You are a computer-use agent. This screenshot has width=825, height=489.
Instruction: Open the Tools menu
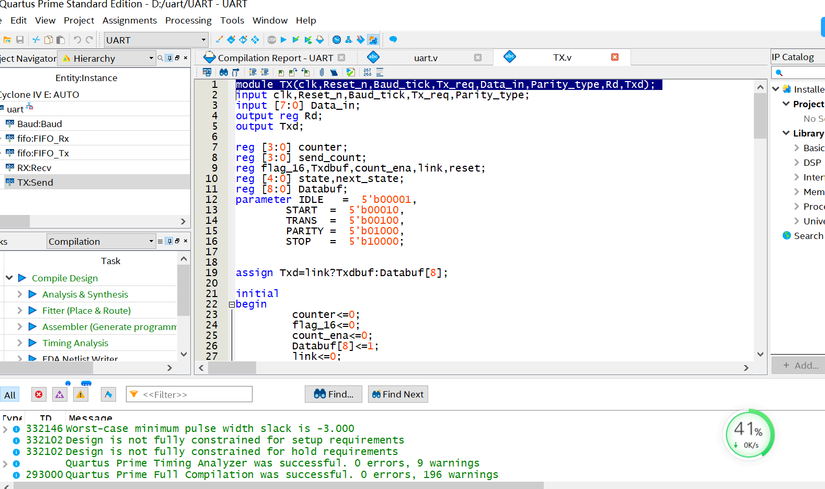232,20
